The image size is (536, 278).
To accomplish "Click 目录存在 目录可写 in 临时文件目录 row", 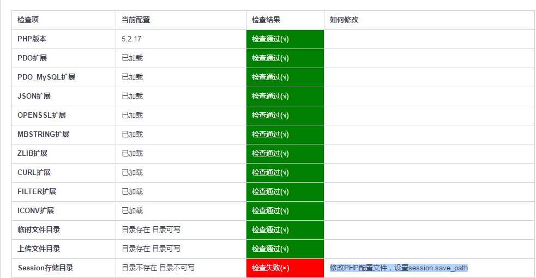I will (151, 230).
